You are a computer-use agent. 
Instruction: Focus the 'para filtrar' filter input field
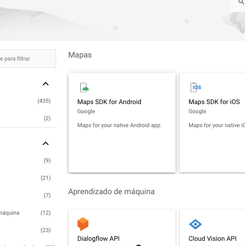[x=28, y=59]
